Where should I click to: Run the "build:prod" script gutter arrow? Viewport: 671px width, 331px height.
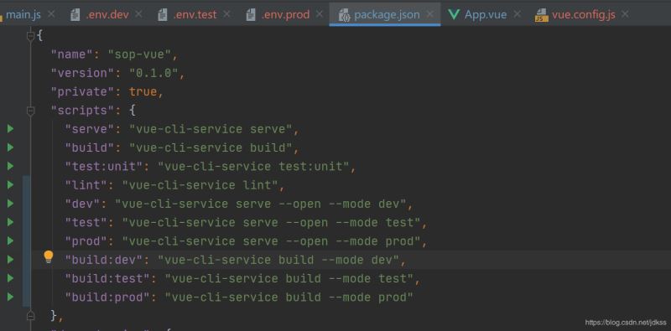pyautogui.click(x=10, y=297)
